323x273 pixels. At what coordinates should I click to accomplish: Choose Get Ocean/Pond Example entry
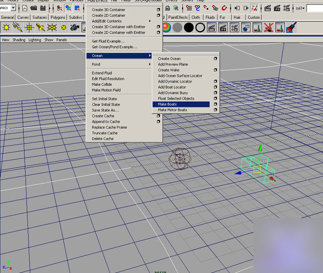click(x=115, y=47)
